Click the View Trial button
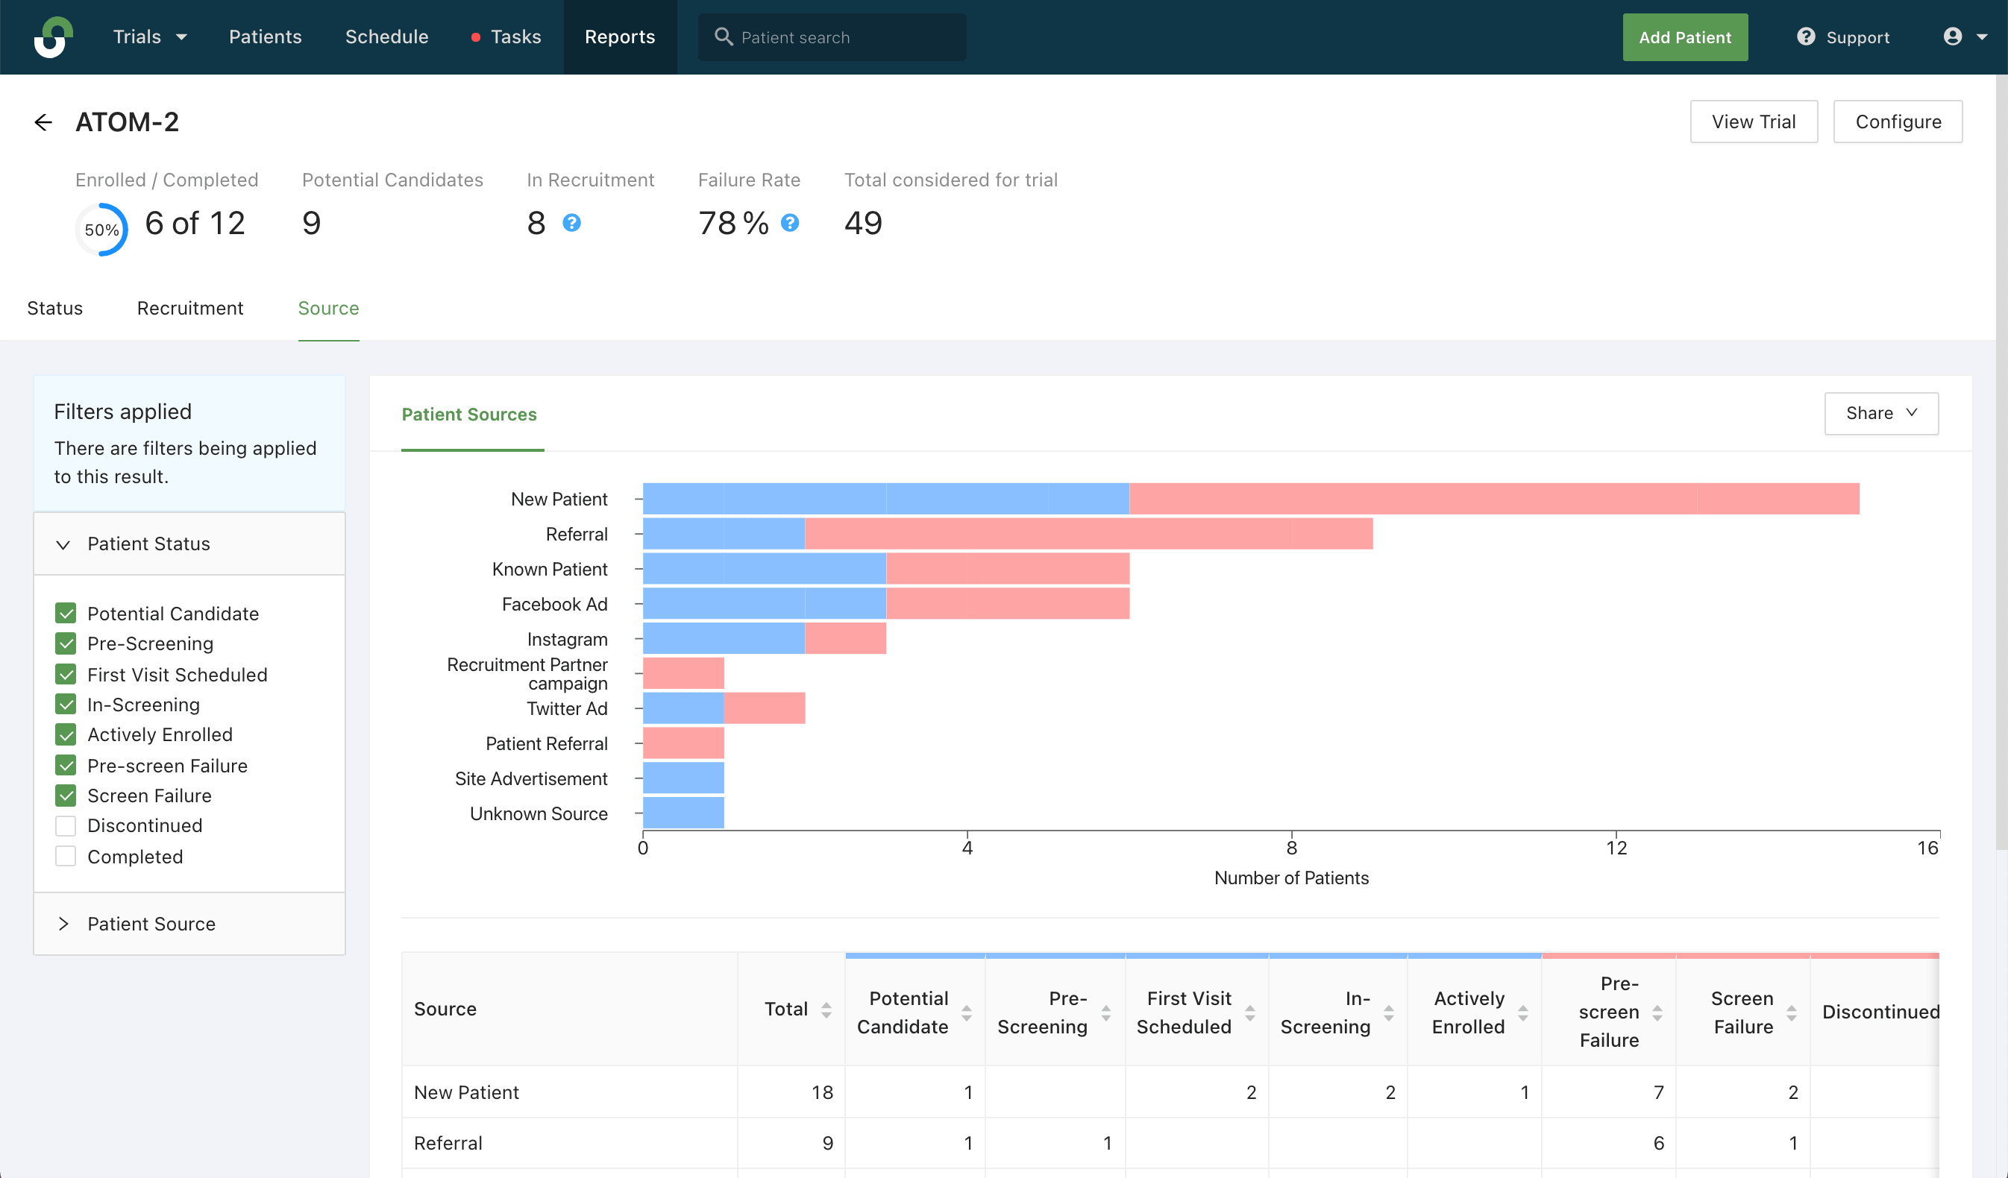 (x=1754, y=122)
